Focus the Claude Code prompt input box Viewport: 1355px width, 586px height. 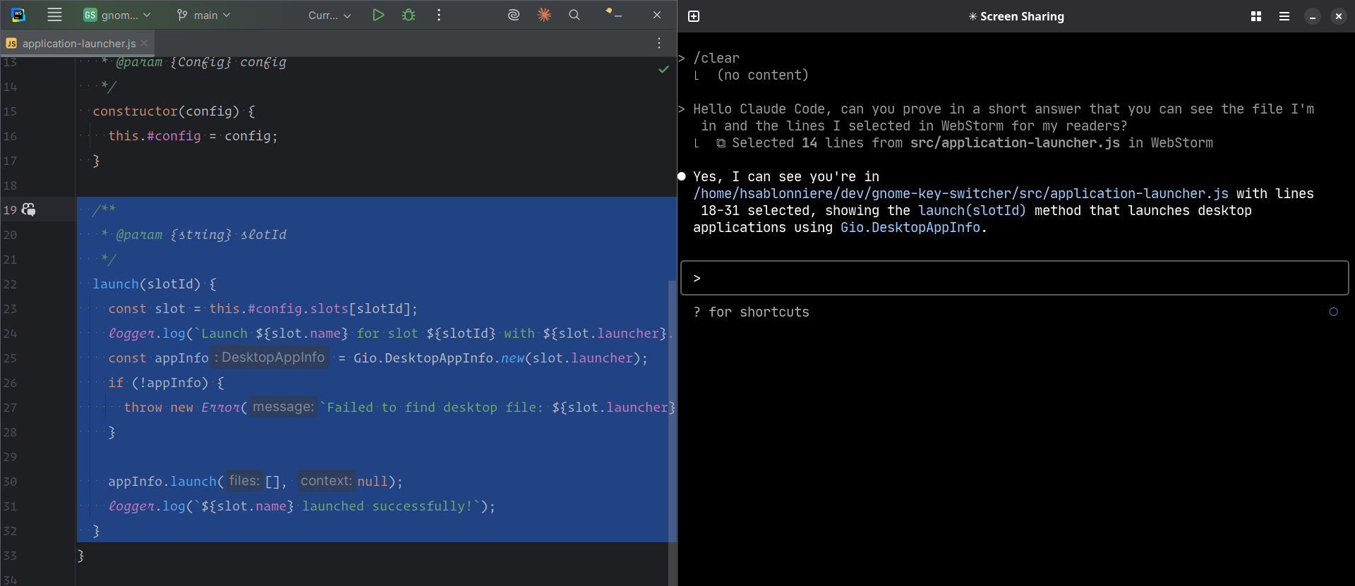point(1014,278)
